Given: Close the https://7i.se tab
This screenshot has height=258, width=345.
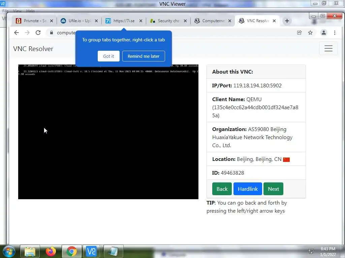Looking at the screenshot, I should 141,21.
